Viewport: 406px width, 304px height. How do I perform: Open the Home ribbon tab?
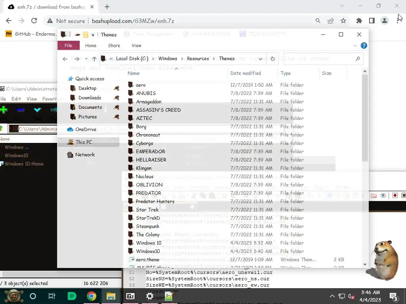91,46
